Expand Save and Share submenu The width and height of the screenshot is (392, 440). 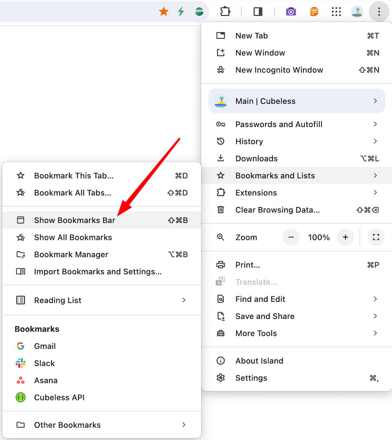click(297, 316)
